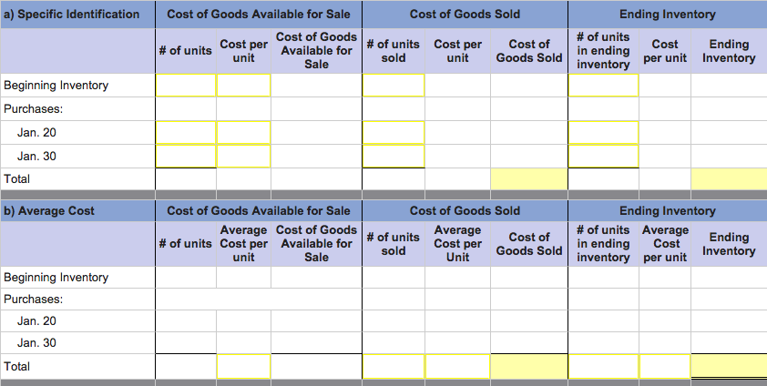The image size is (767, 386).
Task: Click the "a) Specific Identification" header cell
Action: [77, 15]
